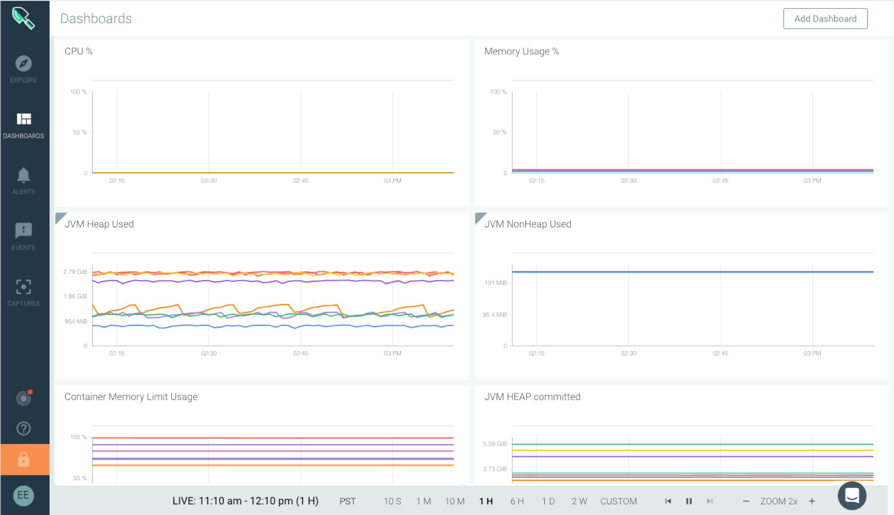Open the Captures sidebar icon

(x=23, y=287)
